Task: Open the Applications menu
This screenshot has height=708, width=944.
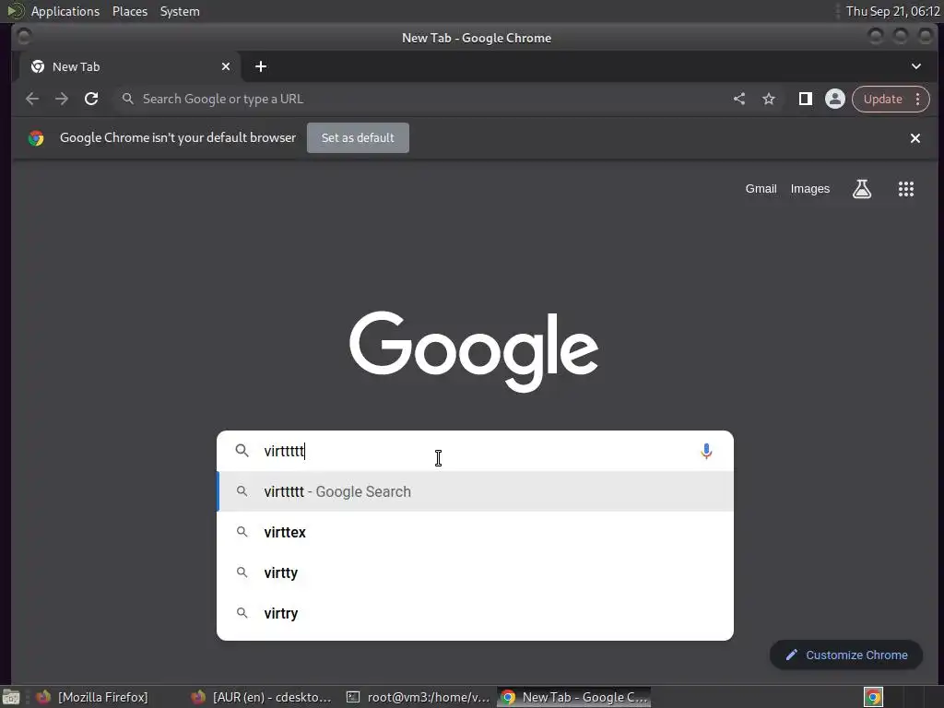Action: [x=65, y=11]
